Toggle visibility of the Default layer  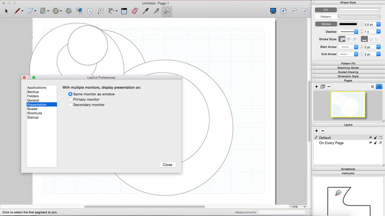tap(370, 138)
